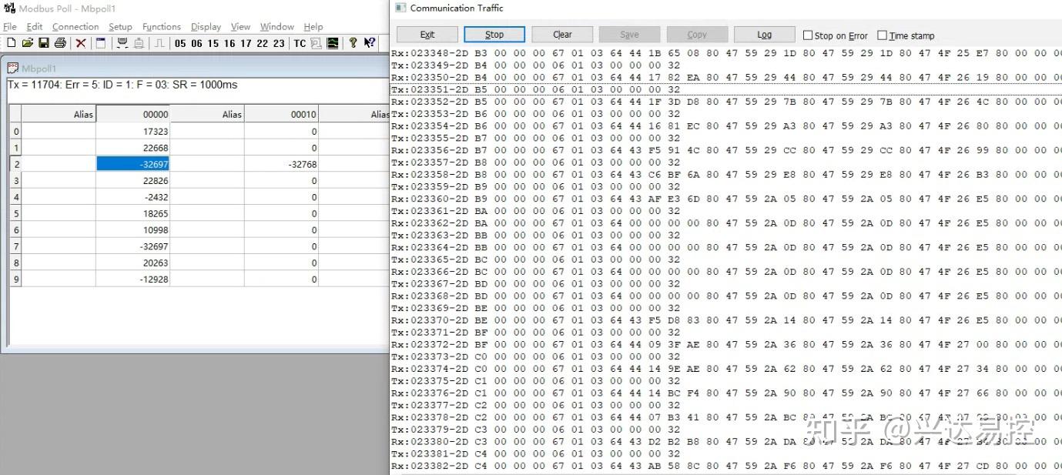Click the Copy traffic button

click(697, 35)
